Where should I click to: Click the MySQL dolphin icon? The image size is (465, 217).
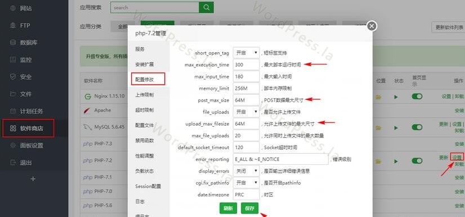point(87,127)
